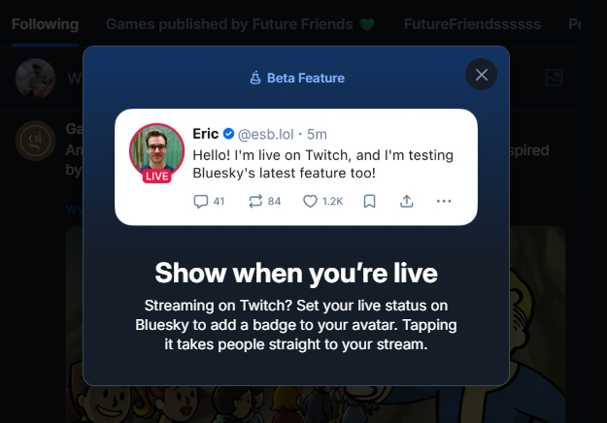Bookmark Eric's live post
The width and height of the screenshot is (607, 423).
click(370, 202)
